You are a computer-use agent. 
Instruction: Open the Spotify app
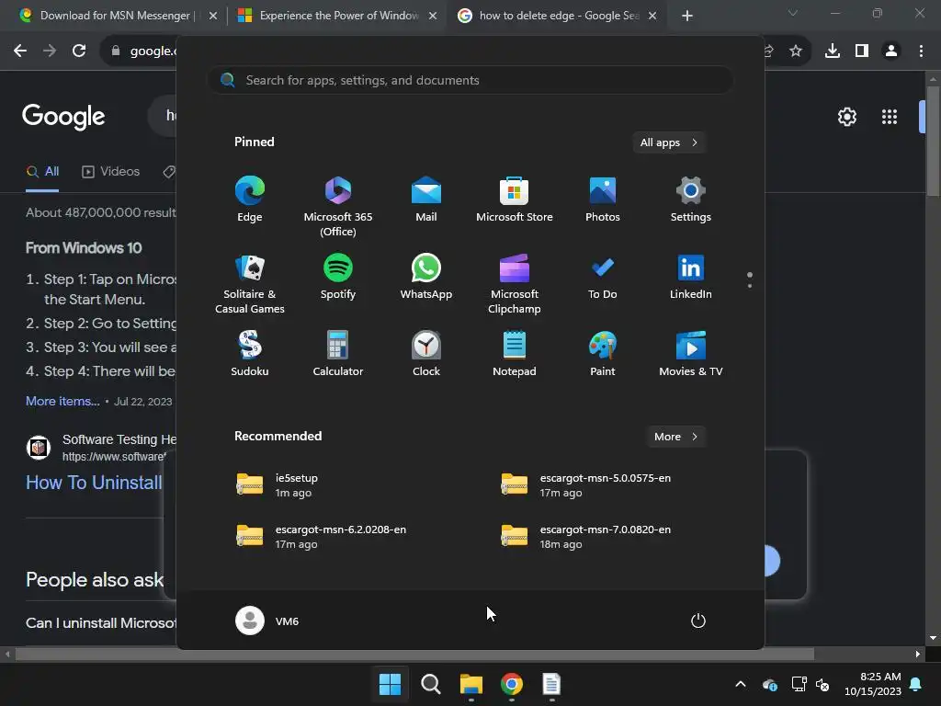pos(338,277)
